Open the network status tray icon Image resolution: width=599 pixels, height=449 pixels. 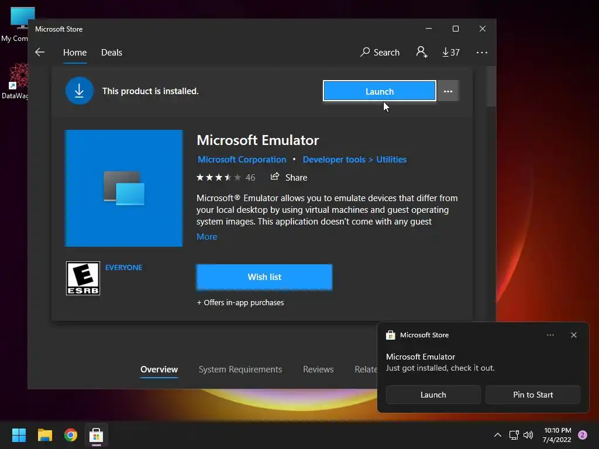514,435
